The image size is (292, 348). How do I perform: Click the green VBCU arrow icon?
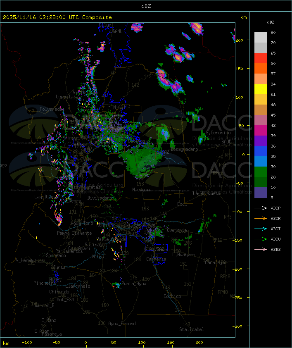click(x=261, y=239)
